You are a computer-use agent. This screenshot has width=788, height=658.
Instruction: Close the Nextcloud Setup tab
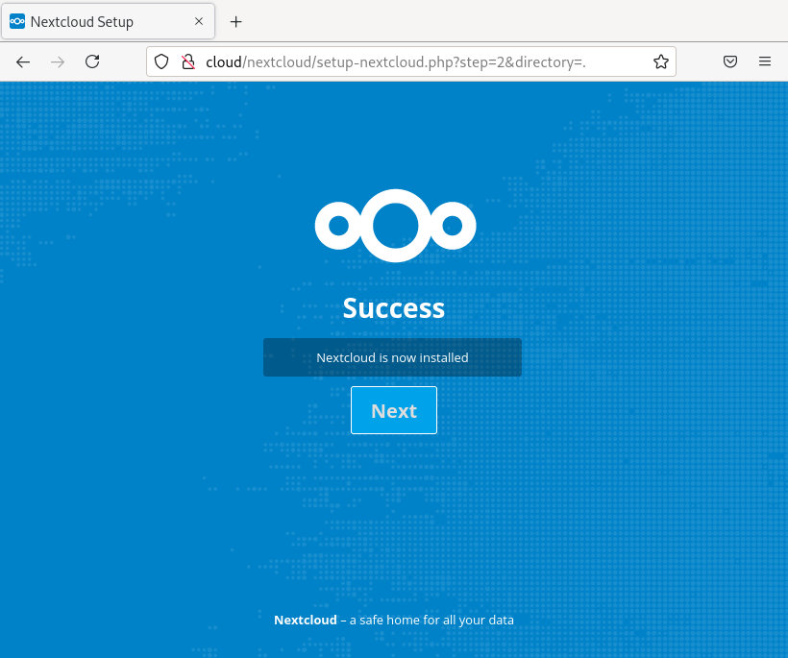click(199, 20)
